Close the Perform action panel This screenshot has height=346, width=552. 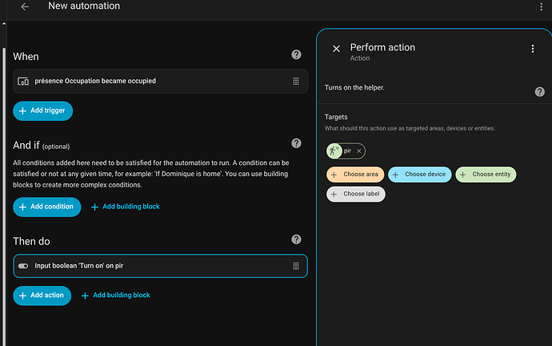(336, 49)
